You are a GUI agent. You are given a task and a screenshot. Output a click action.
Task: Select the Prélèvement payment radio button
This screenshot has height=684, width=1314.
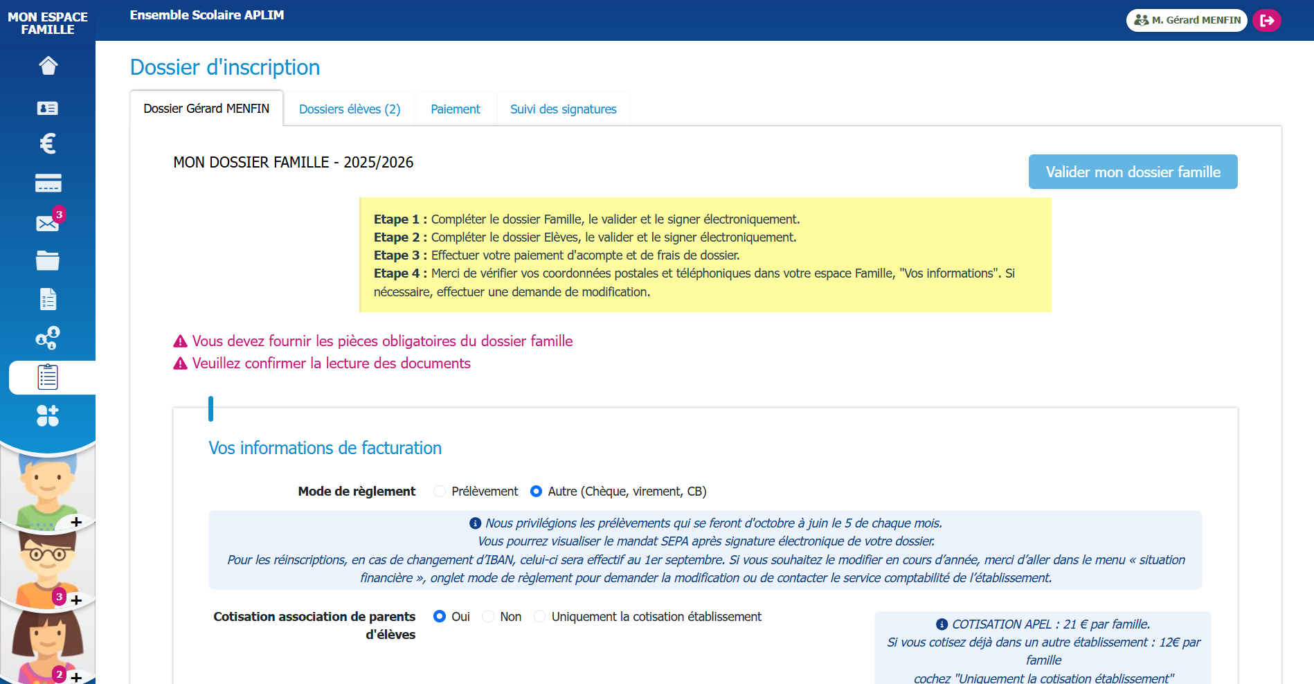pyautogui.click(x=439, y=492)
